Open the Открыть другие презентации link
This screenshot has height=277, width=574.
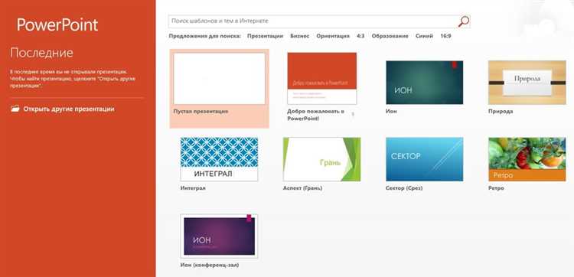(x=69, y=109)
